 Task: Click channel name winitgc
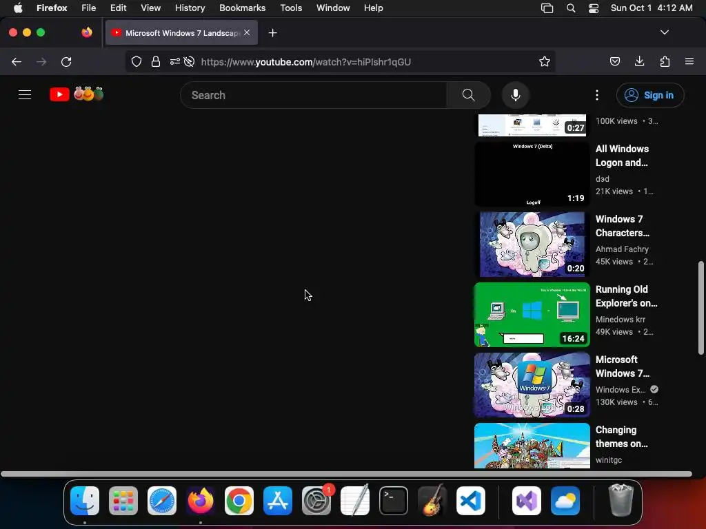(608, 459)
